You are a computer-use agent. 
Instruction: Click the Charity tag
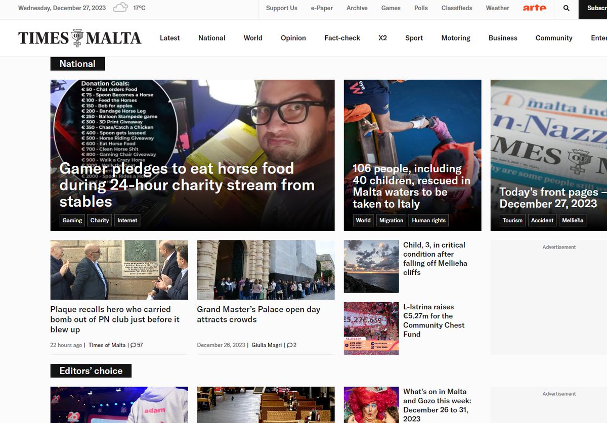pos(100,220)
